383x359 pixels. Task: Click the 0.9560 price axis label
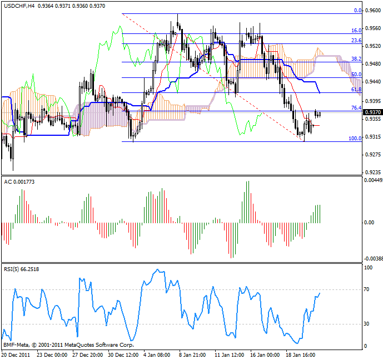tap(372, 27)
